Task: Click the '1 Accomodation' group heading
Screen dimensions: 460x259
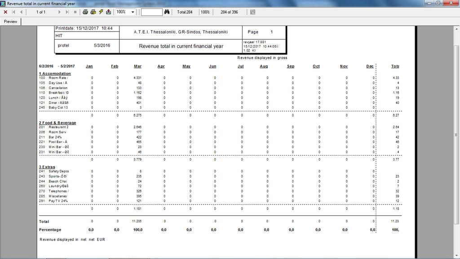Action: [x=55, y=73]
